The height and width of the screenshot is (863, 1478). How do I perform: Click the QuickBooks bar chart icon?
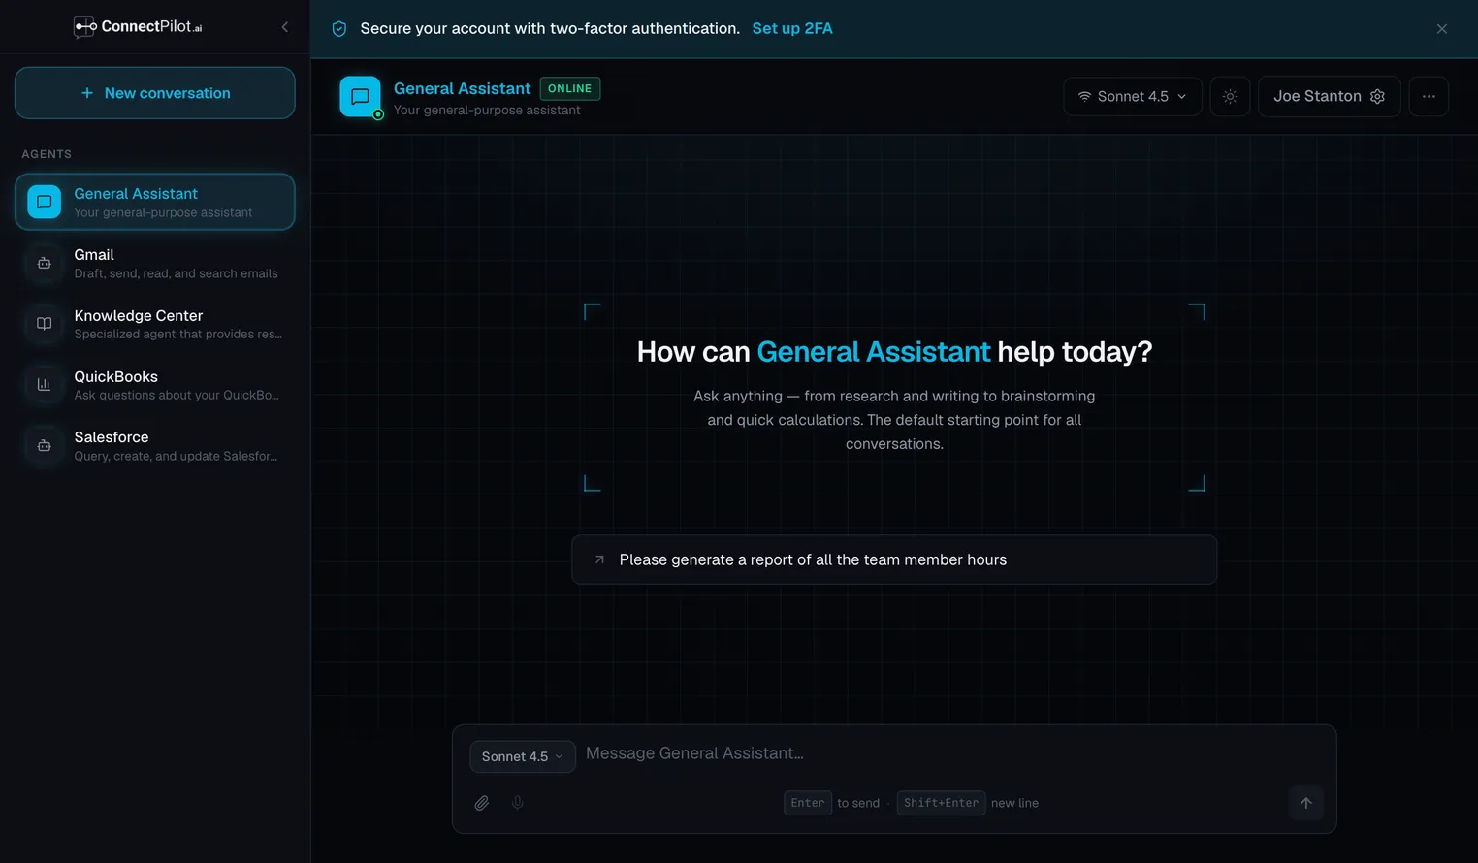45,385
